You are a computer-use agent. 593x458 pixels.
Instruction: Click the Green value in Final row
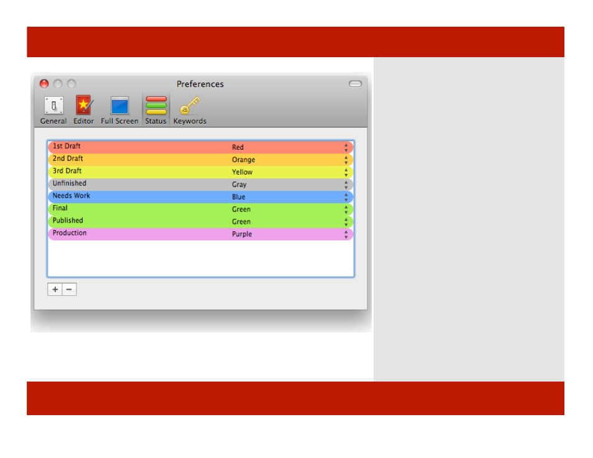(241, 209)
